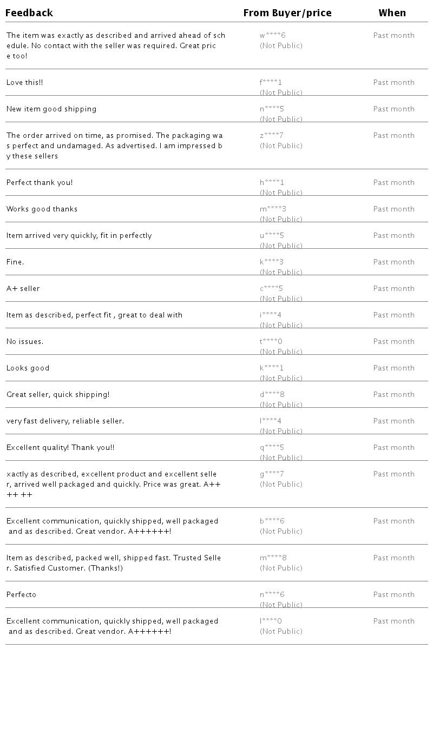433x755 pixels.
Task: Click the 'Love this!!' feedback text
Action: tap(24, 83)
